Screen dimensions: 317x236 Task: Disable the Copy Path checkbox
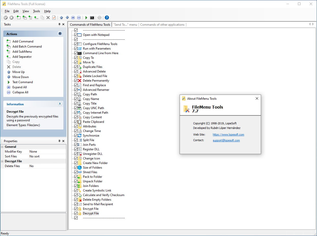76,94
